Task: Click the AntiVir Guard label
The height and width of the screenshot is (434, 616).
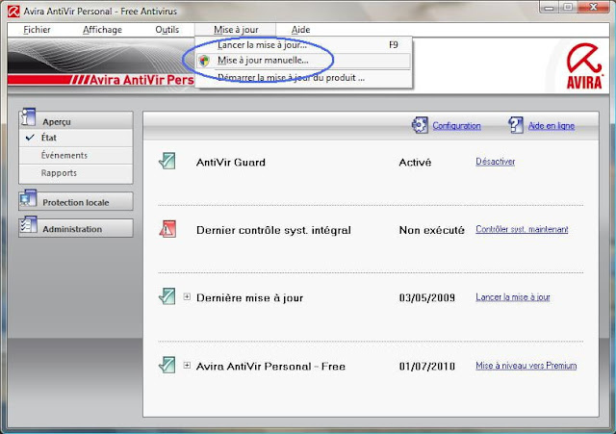Action: pyautogui.click(x=231, y=163)
